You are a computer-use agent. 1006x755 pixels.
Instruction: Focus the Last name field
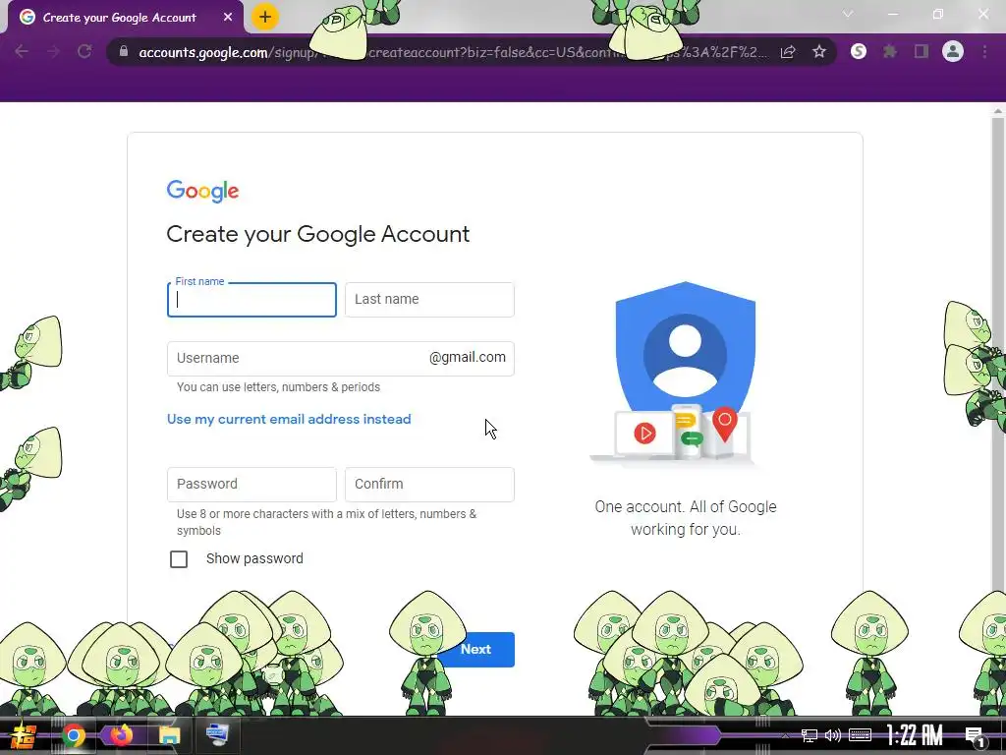click(429, 300)
